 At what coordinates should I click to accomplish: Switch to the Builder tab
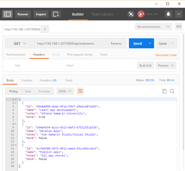[x=78, y=14]
